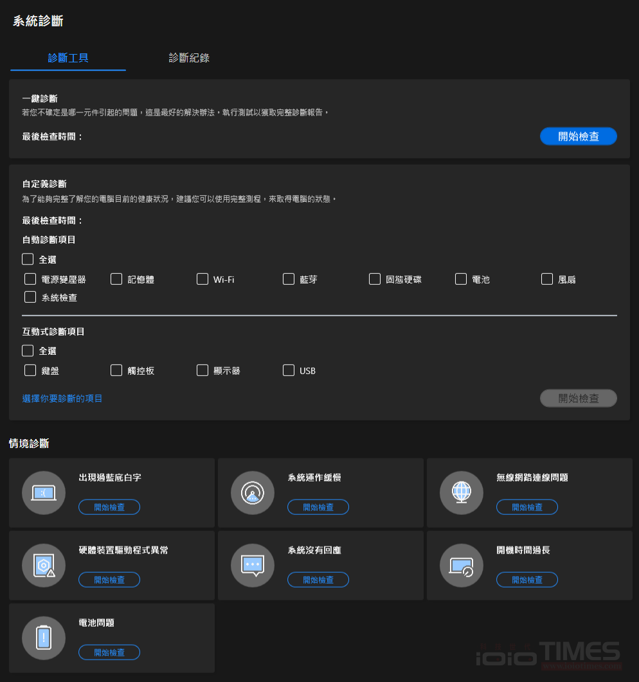639x682 pixels.
Task: Start the 一鍵診斷 blue 開始檢查 button
Action: [578, 136]
